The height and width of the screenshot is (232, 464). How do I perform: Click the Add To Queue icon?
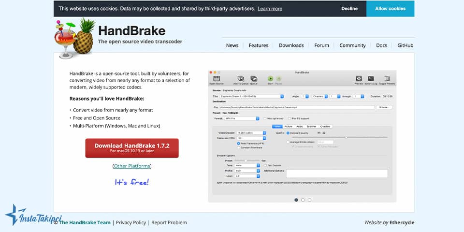click(241, 79)
